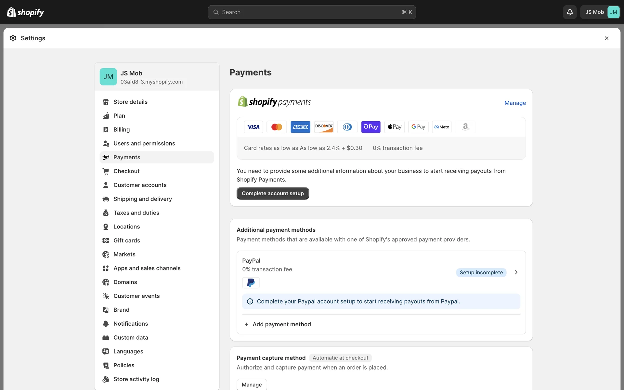624x390 pixels.
Task: Click Add payment method
Action: [x=281, y=324]
